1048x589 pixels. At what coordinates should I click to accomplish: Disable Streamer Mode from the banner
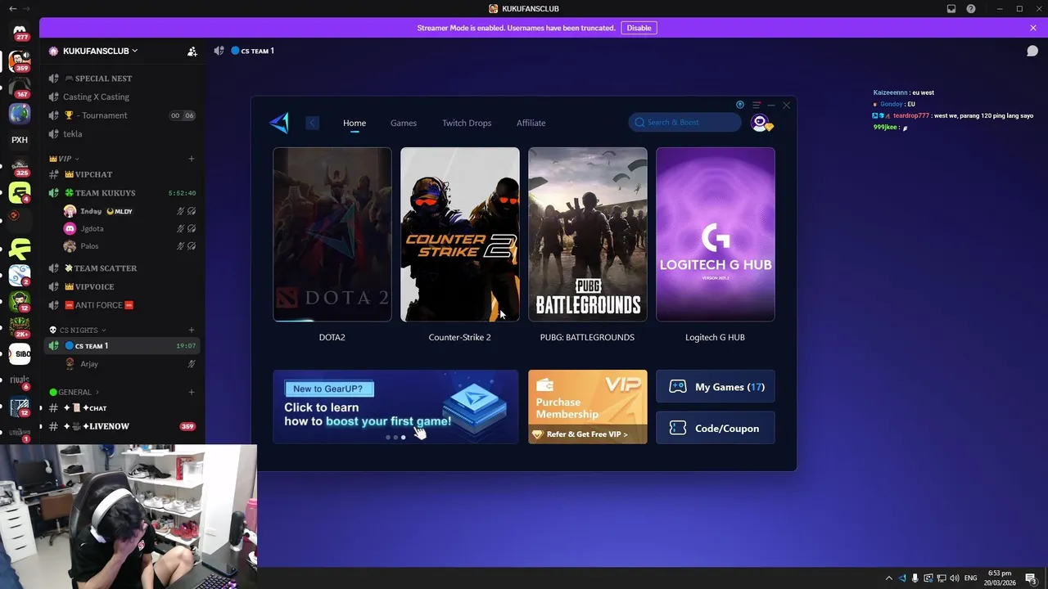639,28
